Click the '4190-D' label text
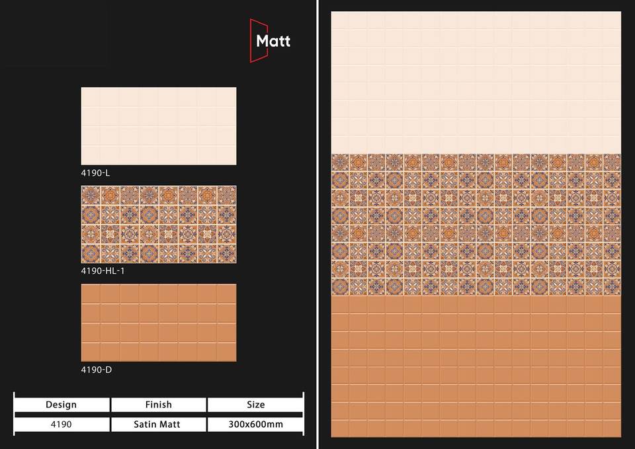This screenshot has width=635, height=449. [x=97, y=370]
